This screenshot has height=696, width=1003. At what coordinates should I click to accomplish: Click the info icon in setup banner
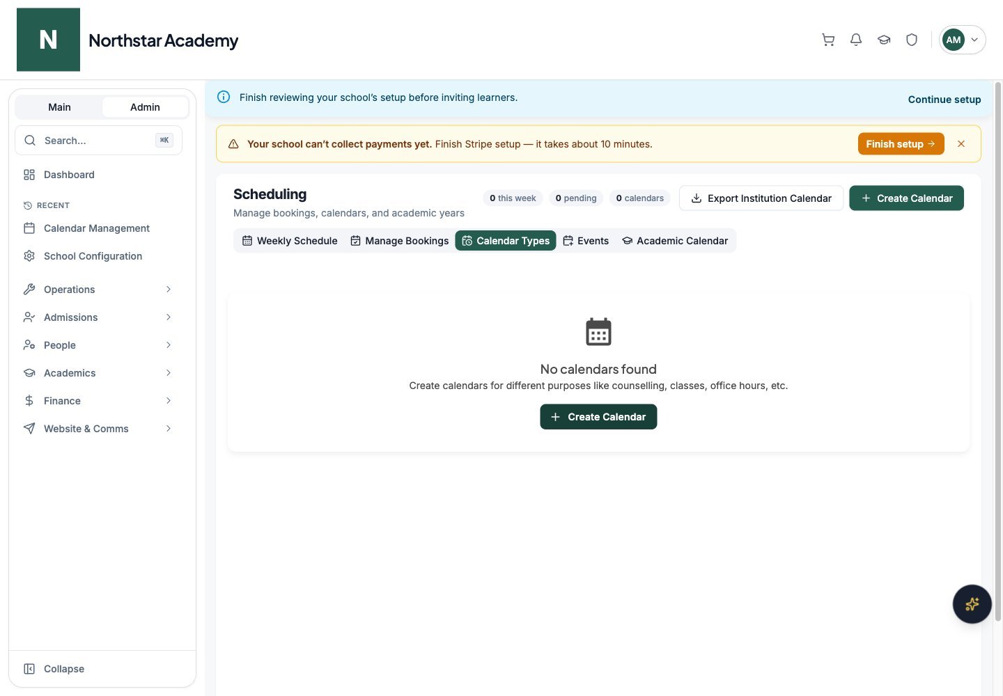224,97
